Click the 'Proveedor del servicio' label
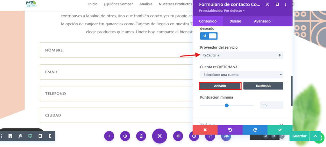 [219, 47]
